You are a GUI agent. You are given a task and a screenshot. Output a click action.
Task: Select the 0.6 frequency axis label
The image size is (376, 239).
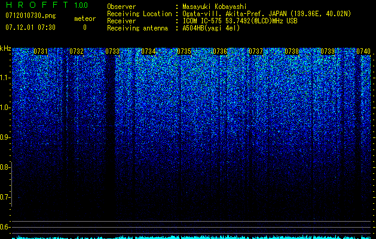coord(5,227)
